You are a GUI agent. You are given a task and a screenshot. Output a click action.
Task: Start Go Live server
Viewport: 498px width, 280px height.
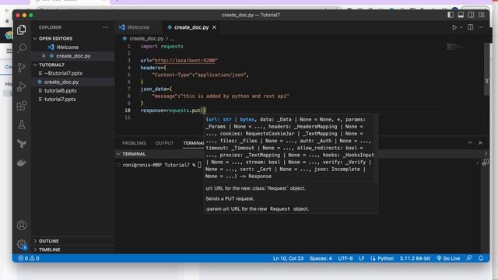(x=448, y=258)
